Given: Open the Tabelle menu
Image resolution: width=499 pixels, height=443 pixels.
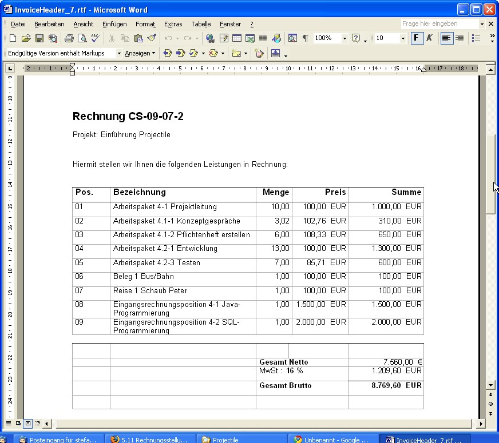Looking at the screenshot, I should [x=201, y=24].
